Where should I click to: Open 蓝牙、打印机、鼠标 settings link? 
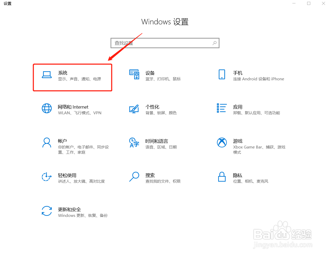163,79
